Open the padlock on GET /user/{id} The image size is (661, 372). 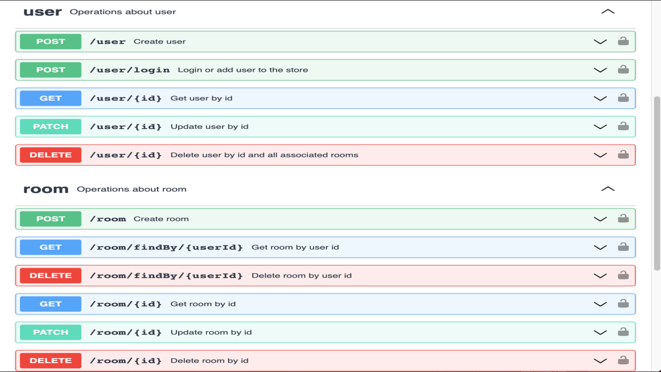623,98
